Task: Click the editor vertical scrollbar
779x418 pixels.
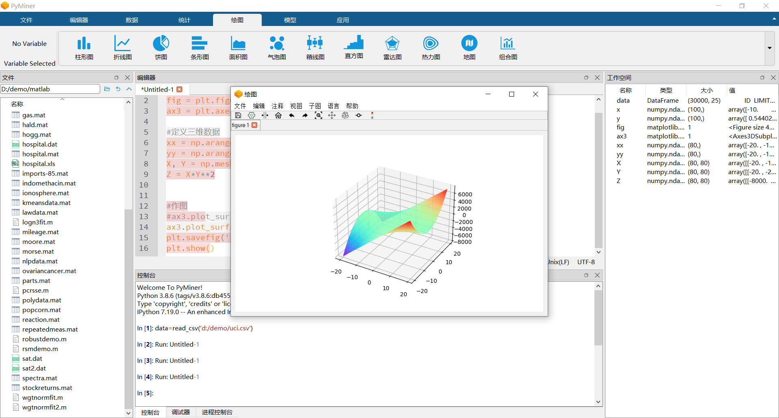Action: tap(598, 181)
